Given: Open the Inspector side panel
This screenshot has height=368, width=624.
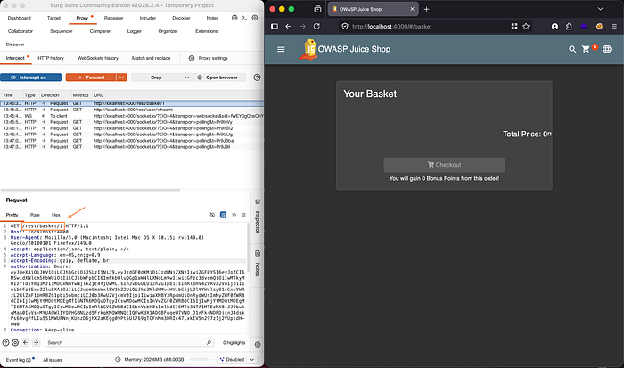Looking at the screenshot, I should click(x=258, y=217).
